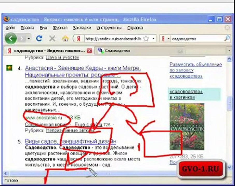The width and height of the screenshot is (235, 186).
Task: Reload the page with the Refresh icon
Action: 39,38
